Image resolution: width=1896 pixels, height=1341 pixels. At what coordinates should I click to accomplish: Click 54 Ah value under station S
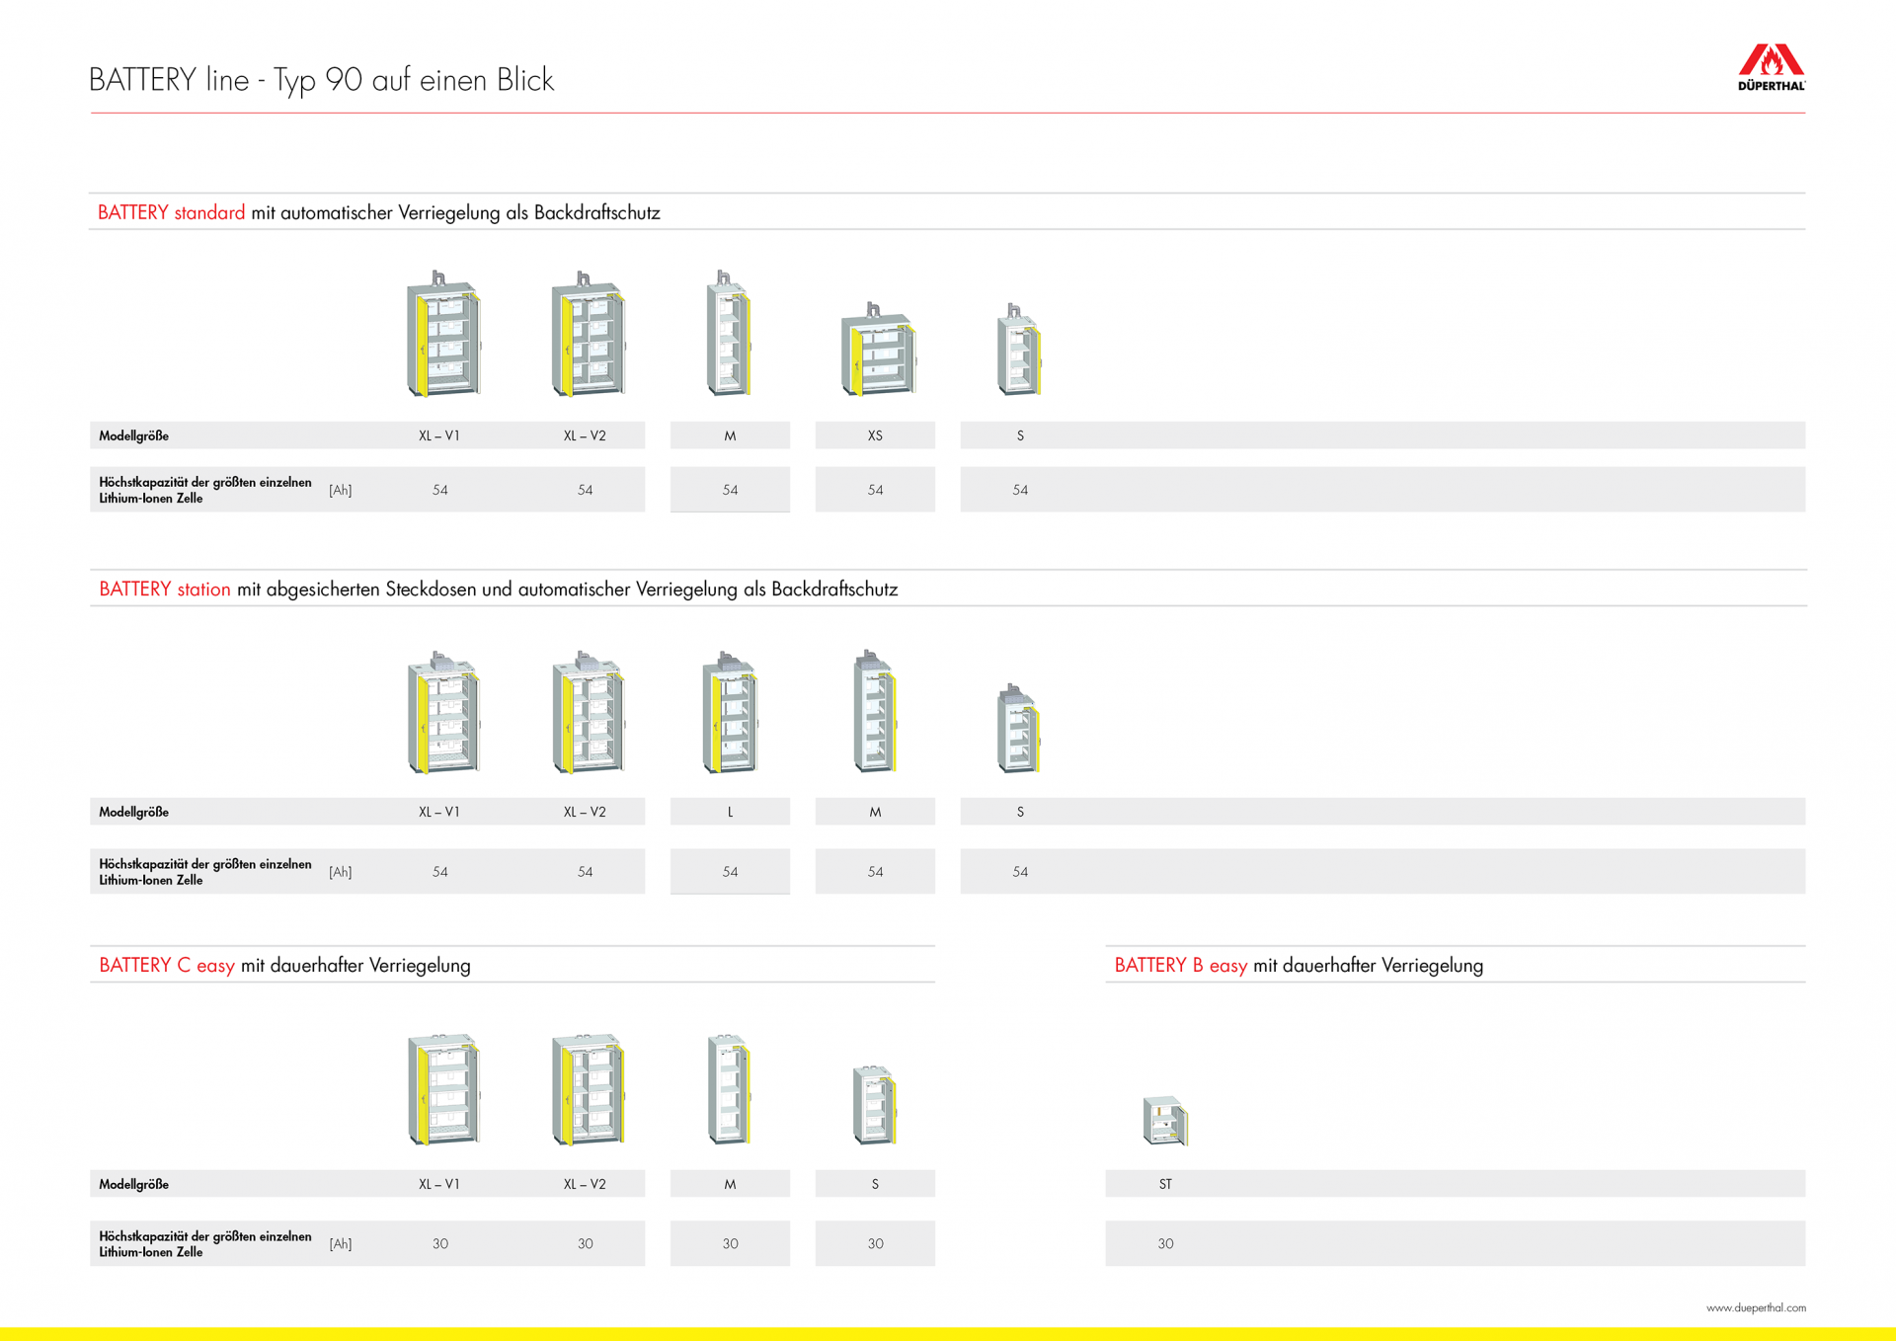tap(1020, 872)
